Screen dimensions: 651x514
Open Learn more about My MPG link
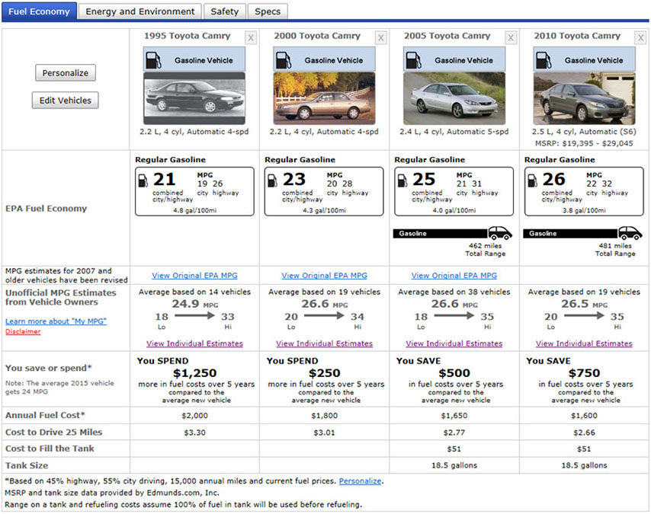56,321
